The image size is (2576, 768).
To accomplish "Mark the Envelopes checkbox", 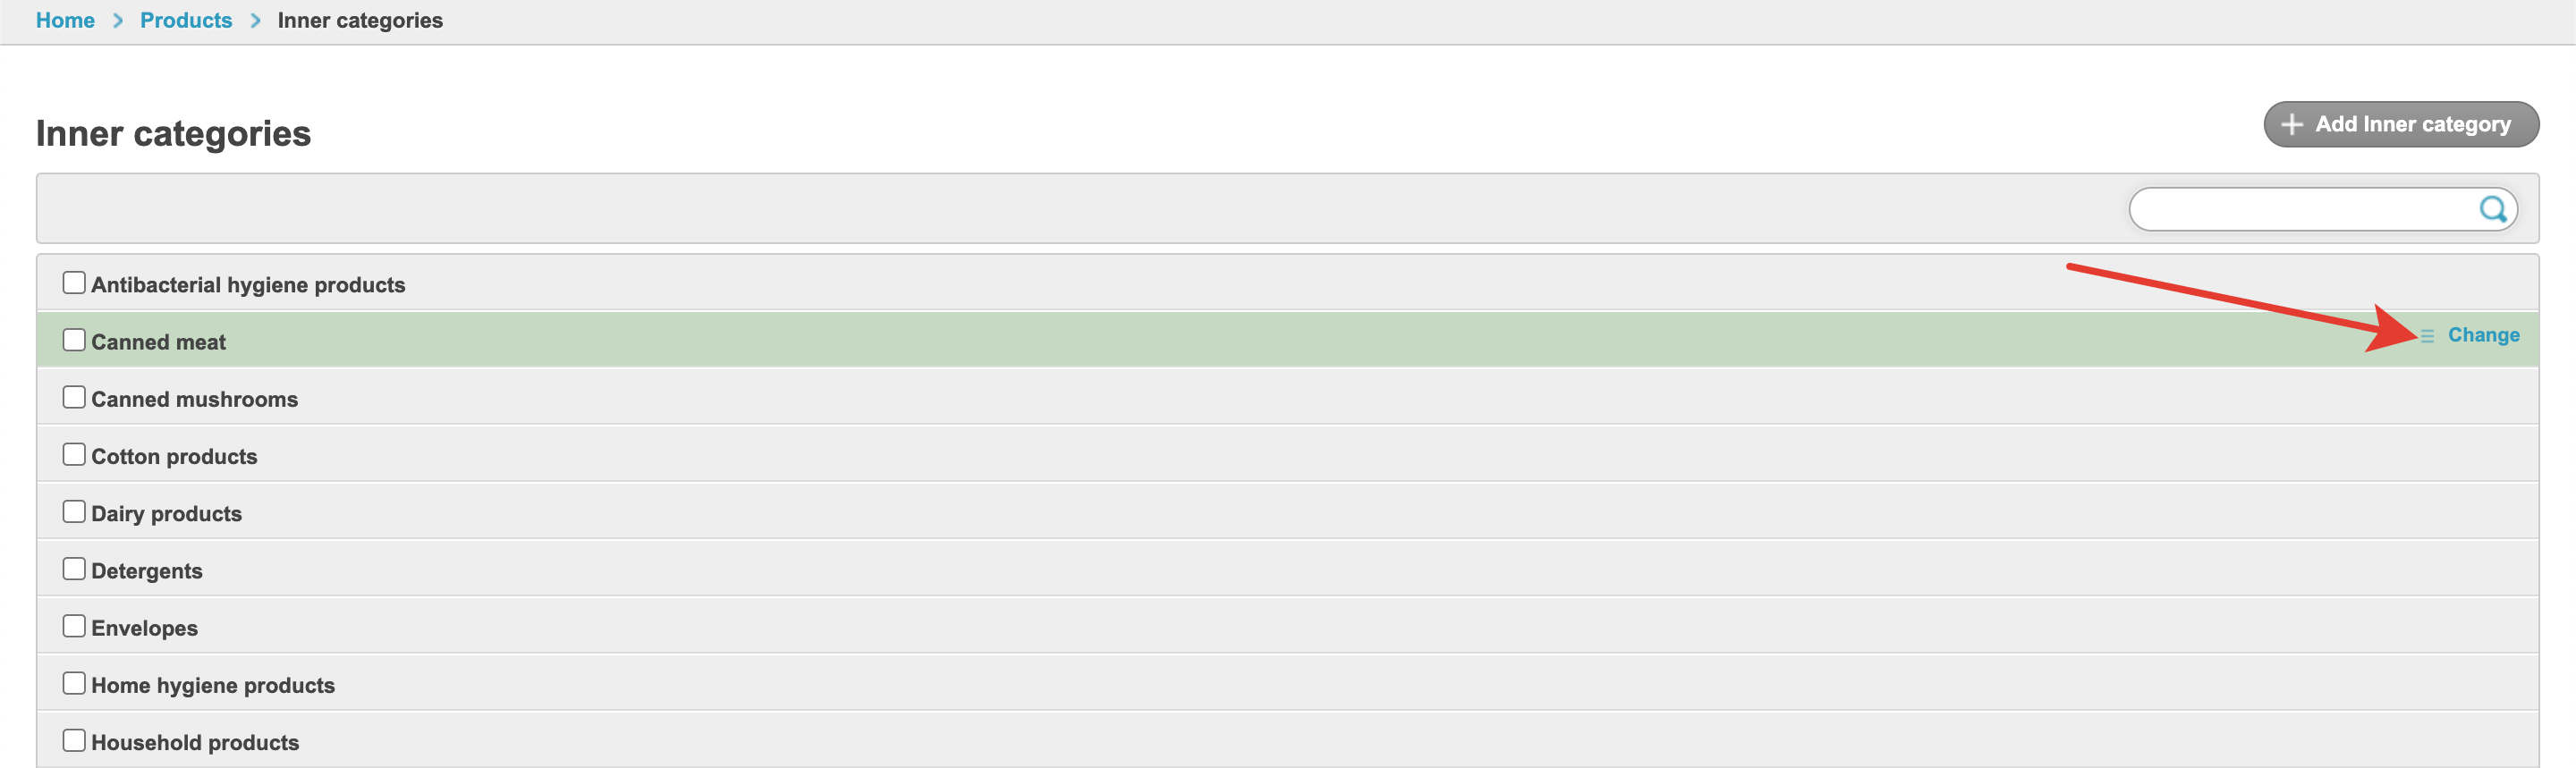I will coord(74,626).
